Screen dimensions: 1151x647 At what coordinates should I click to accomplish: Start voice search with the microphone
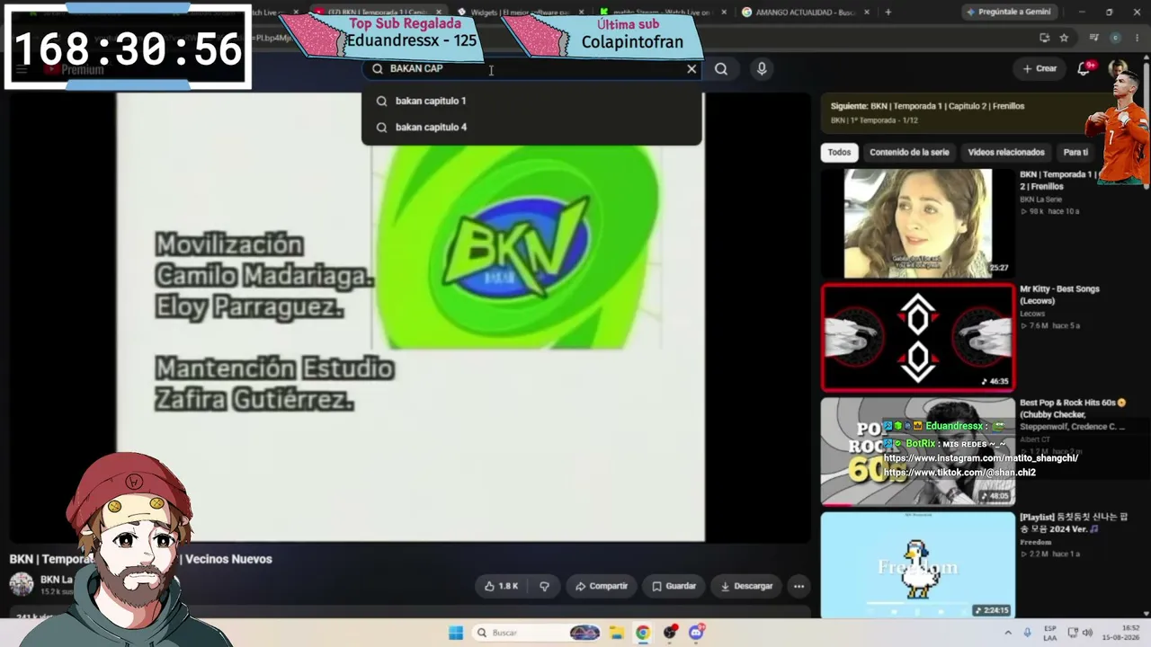click(762, 69)
